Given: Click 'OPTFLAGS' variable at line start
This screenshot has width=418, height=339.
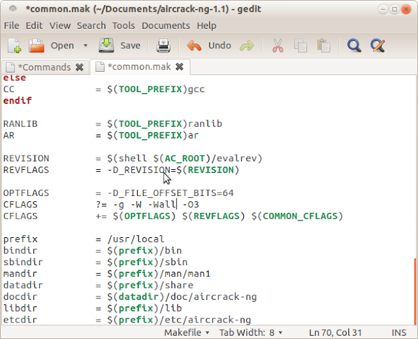Looking at the screenshot, I should (x=26, y=193).
